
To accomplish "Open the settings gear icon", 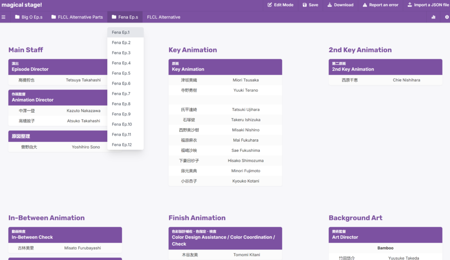I will 447,17.
